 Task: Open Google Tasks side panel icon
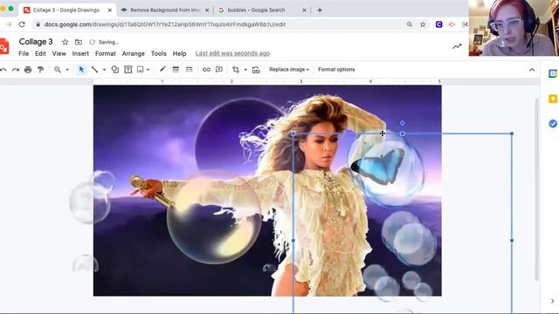pos(553,124)
